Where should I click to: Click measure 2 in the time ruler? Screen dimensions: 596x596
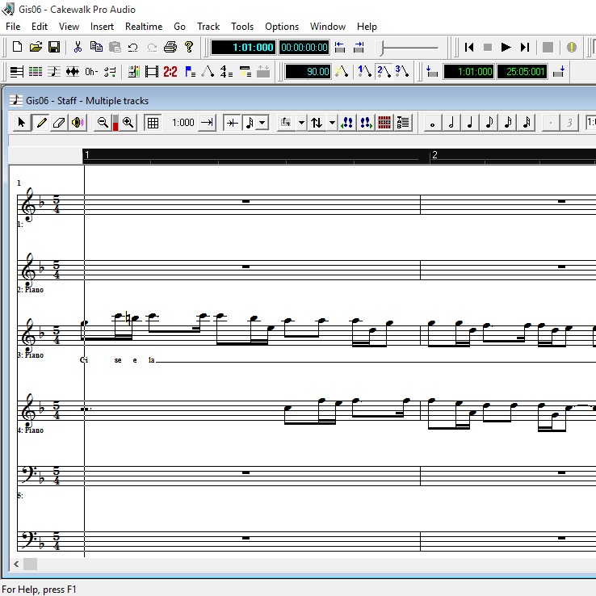(x=434, y=154)
